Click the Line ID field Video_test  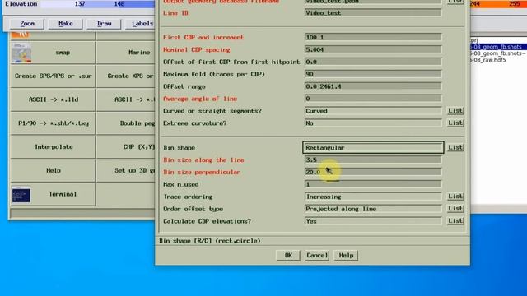(373, 13)
